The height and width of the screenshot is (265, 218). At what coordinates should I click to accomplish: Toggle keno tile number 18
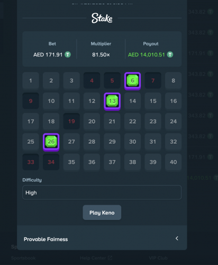51,121
